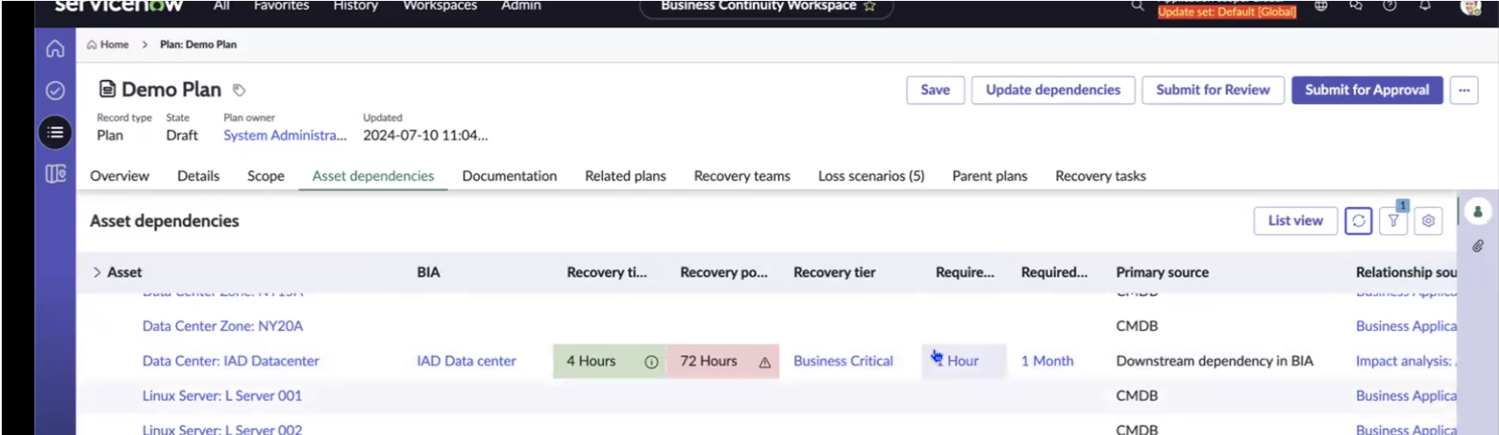Click the Business Critical recovery tier link
This screenshot has width=1499, height=435.
843,361
